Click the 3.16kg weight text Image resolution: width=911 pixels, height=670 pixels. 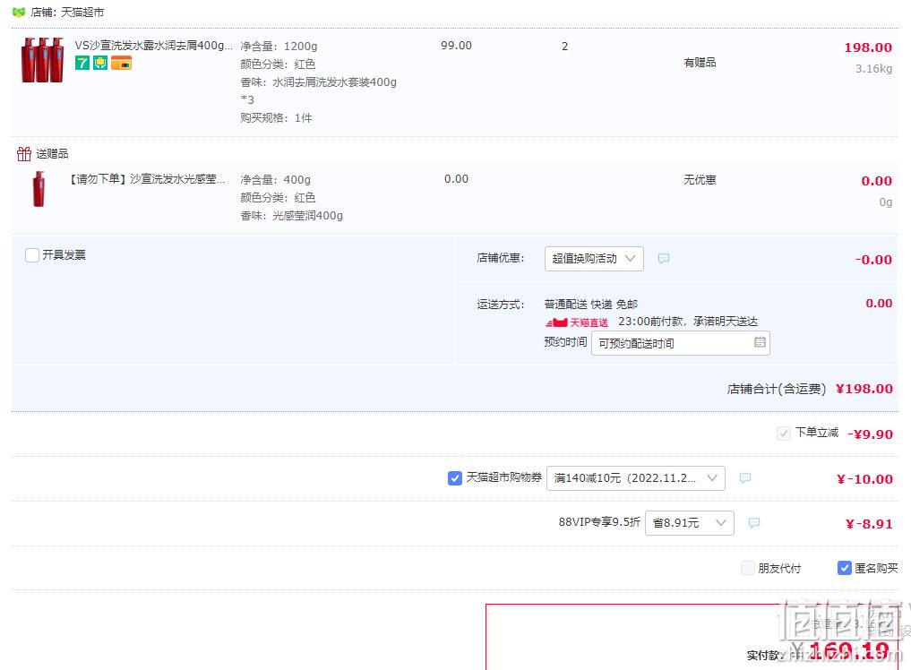[873, 69]
